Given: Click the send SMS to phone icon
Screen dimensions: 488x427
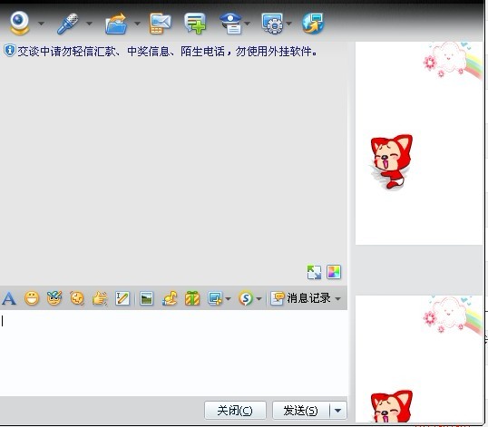Looking at the screenshot, I should click(160, 24).
